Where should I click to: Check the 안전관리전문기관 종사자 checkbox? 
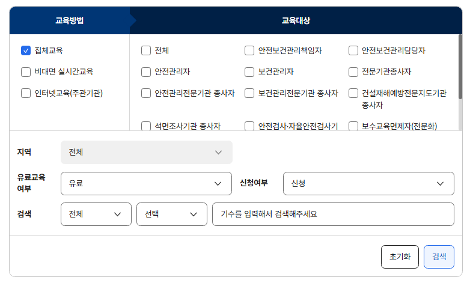146,93
